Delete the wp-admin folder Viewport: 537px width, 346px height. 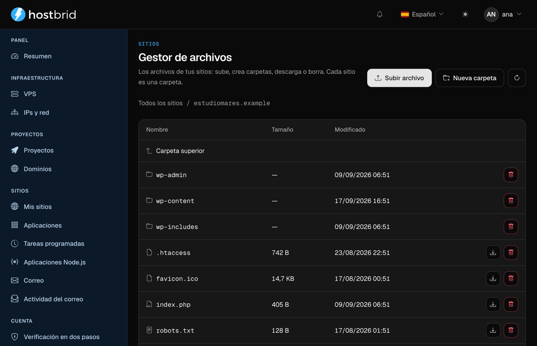[511, 175]
